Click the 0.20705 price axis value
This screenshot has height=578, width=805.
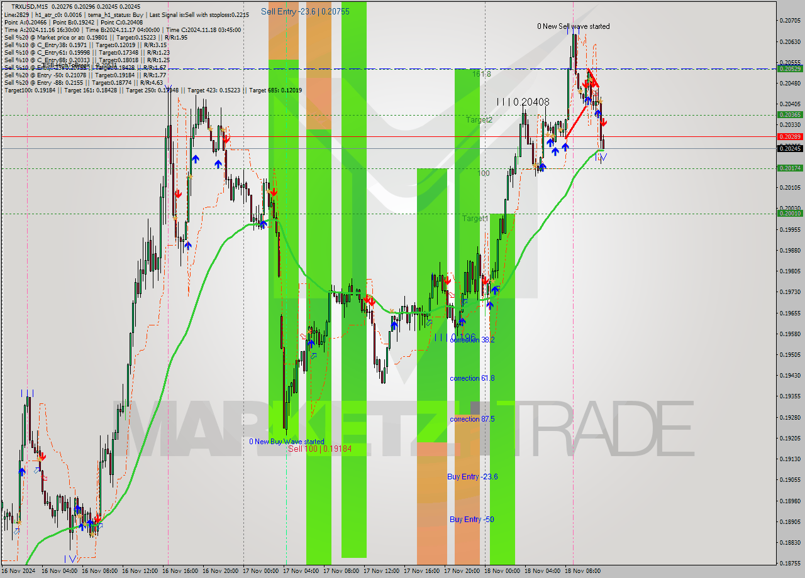790,21
